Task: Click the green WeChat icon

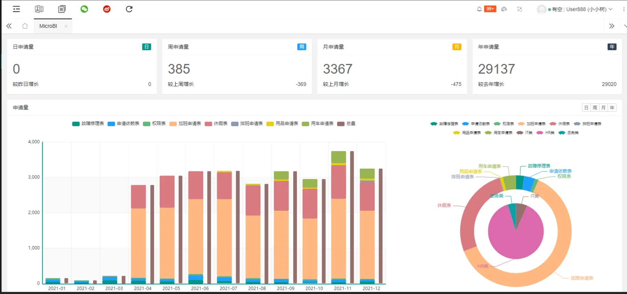Action: (x=84, y=9)
